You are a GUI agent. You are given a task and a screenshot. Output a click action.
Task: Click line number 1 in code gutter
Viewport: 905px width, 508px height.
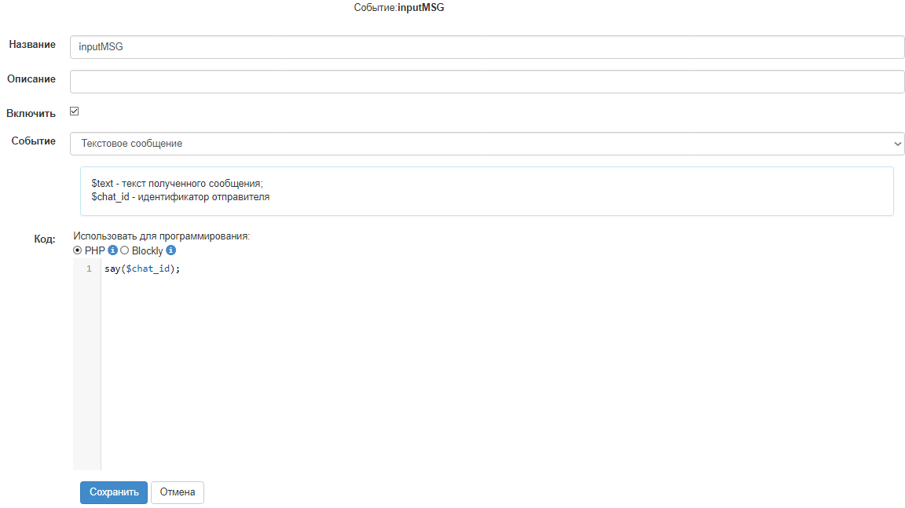89,269
